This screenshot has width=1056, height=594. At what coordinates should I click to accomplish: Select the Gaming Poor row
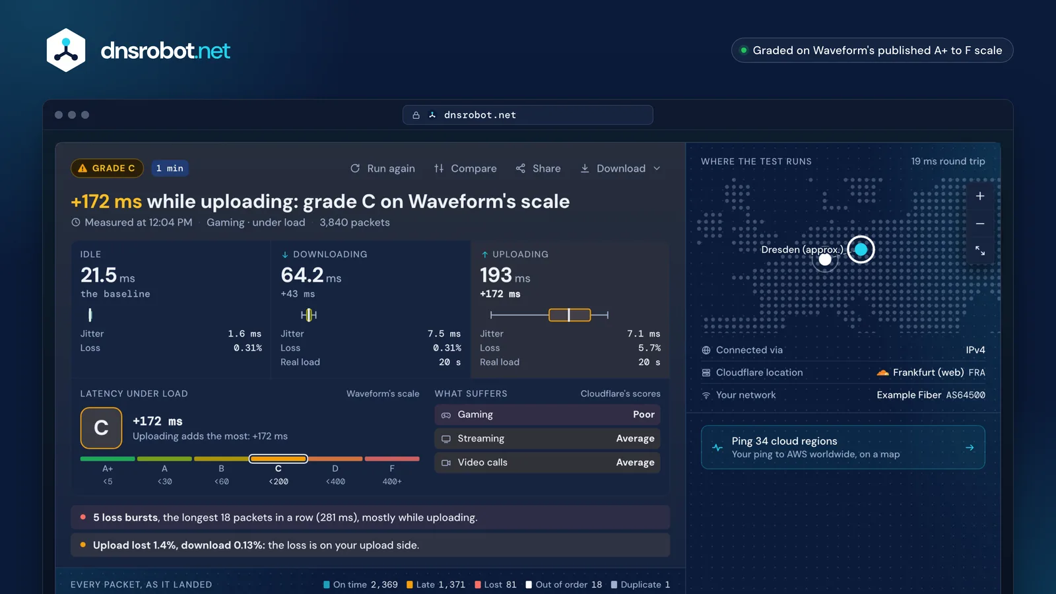[x=547, y=414]
